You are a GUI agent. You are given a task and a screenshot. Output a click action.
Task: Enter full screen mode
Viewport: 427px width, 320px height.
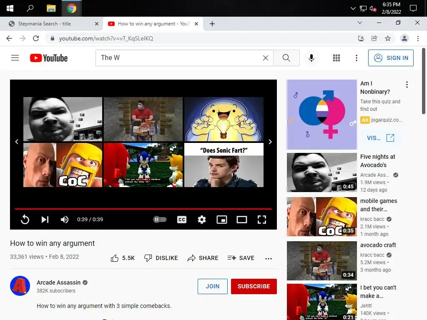point(262,219)
